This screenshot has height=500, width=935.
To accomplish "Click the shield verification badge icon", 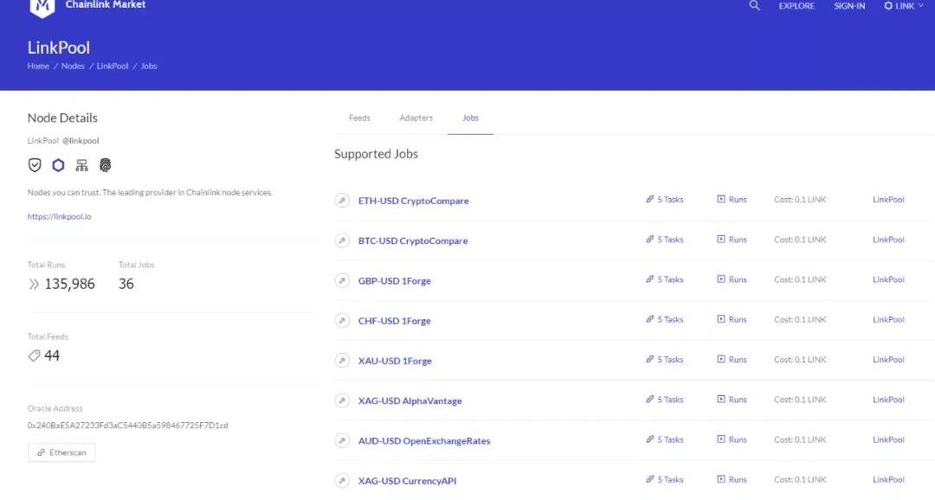I will (35, 165).
